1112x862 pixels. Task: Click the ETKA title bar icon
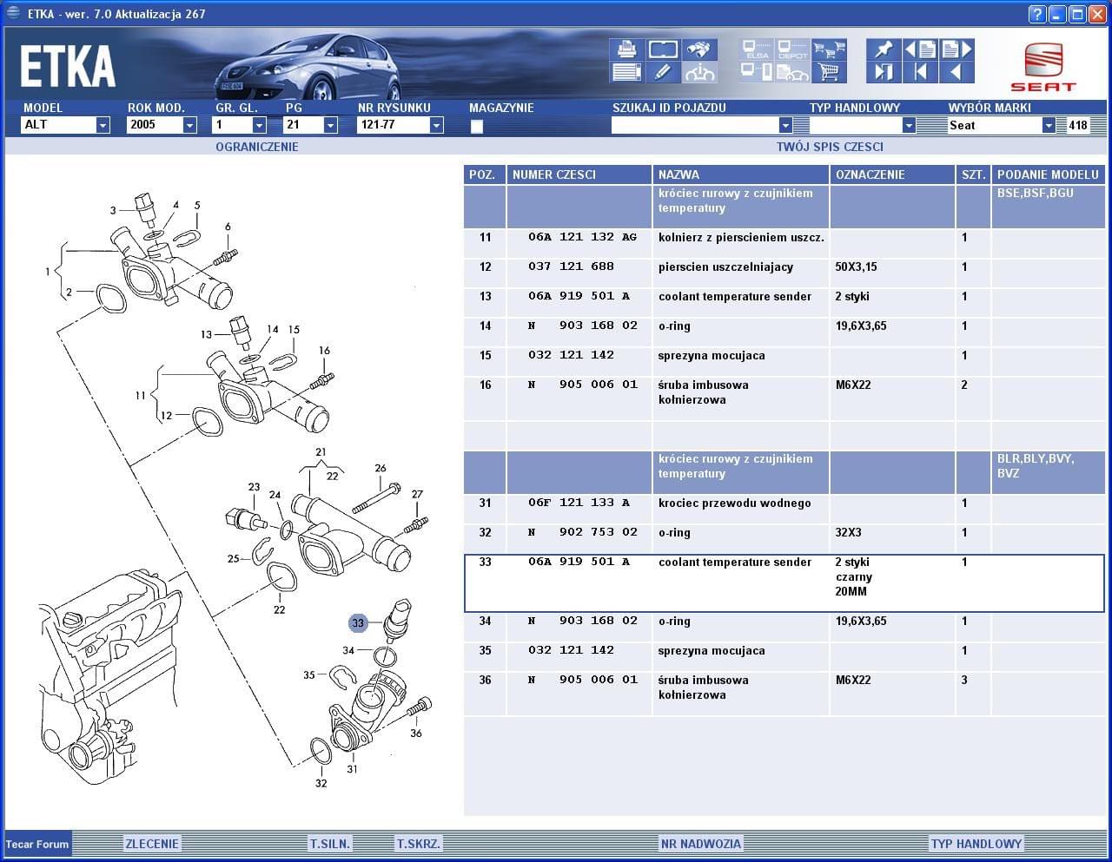click(x=13, y=13)
